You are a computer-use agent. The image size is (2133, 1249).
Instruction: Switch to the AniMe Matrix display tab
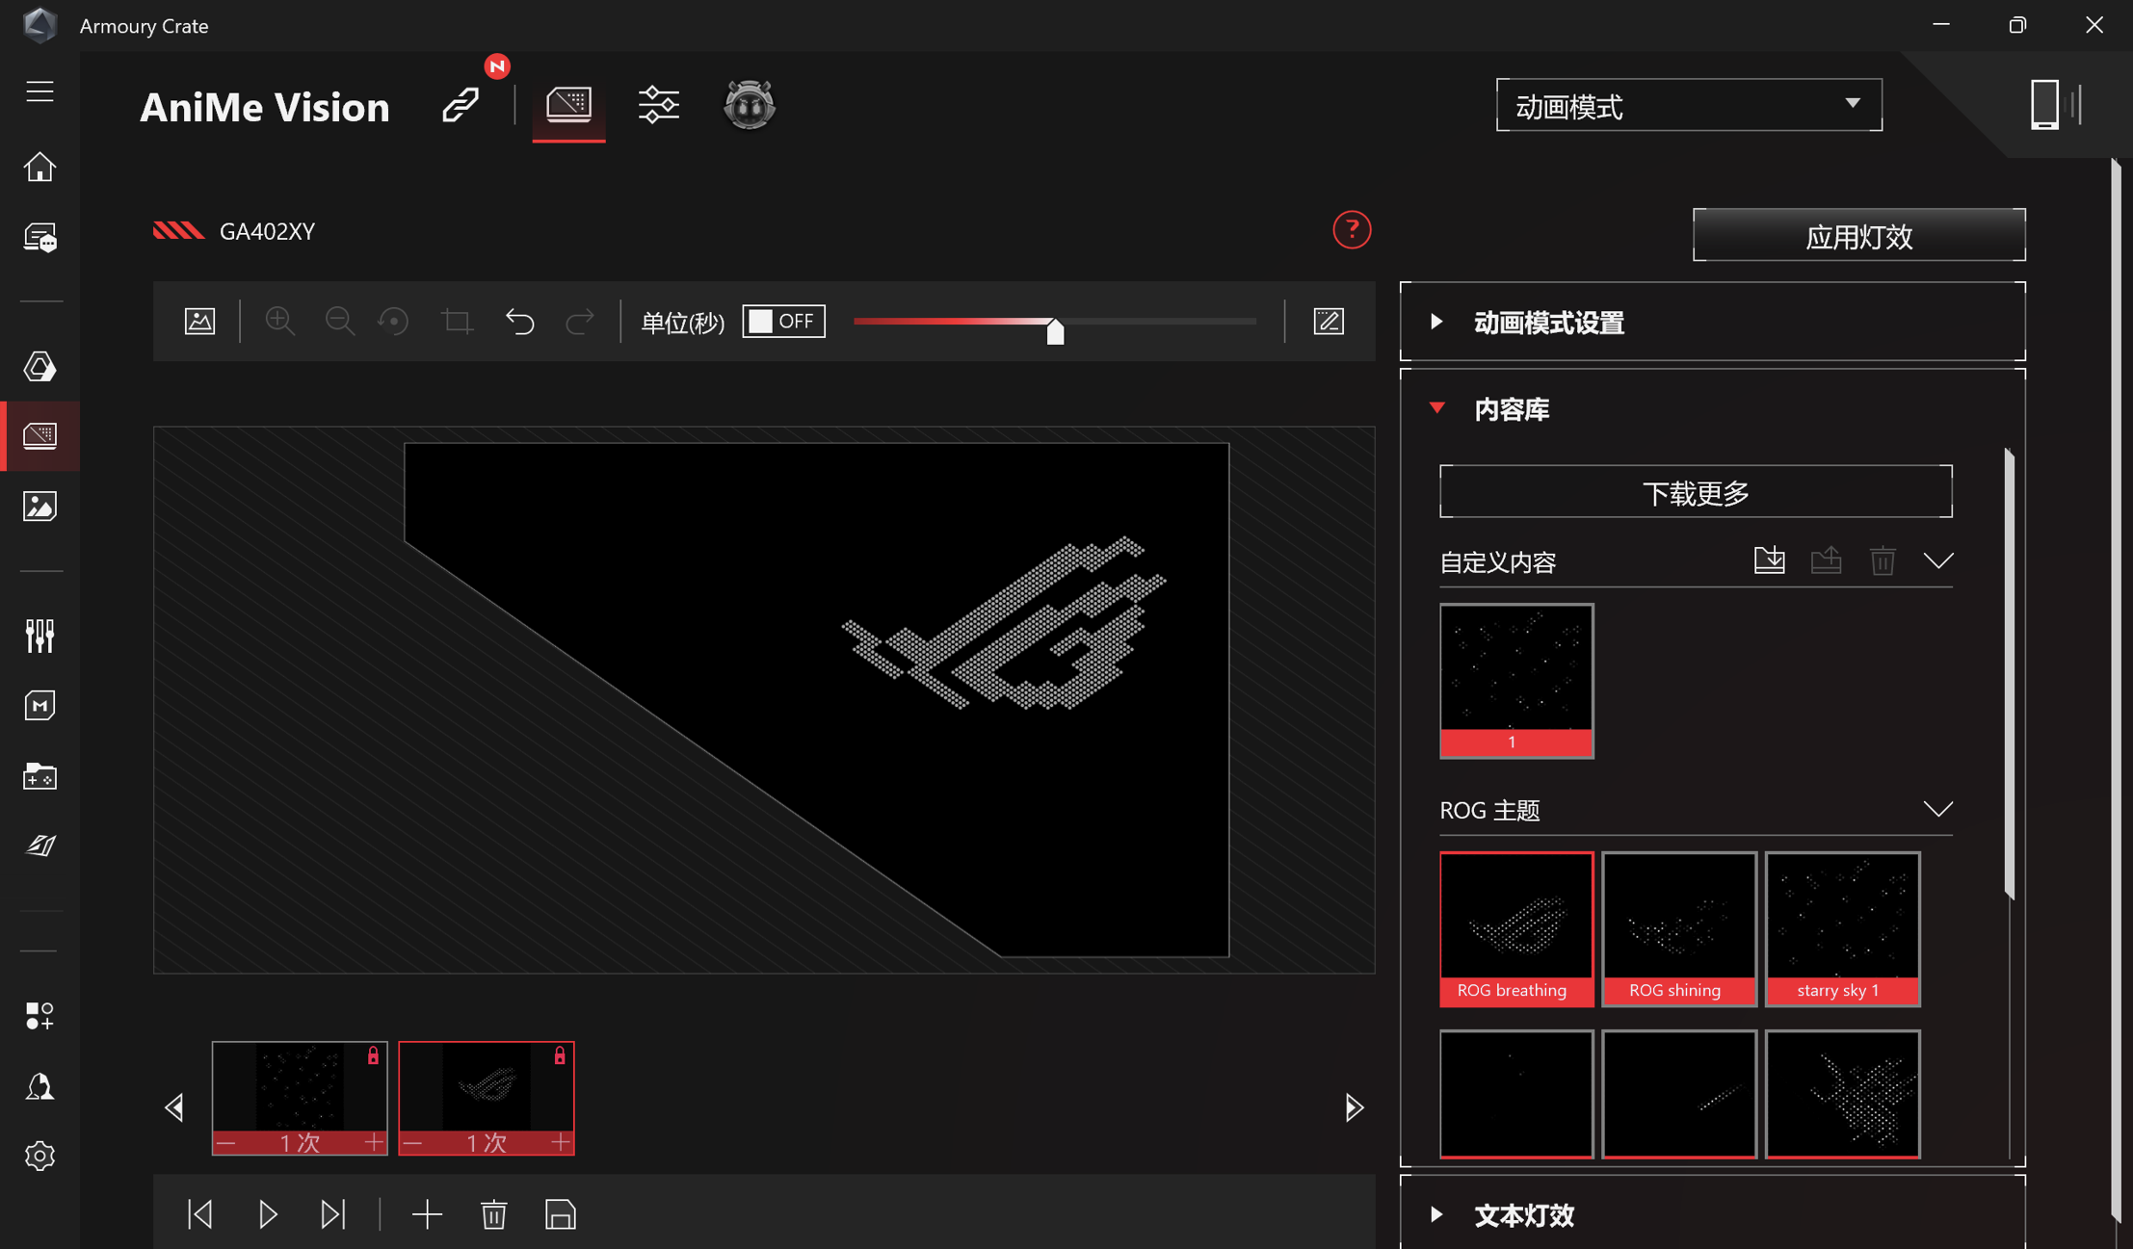coord(568,104)
